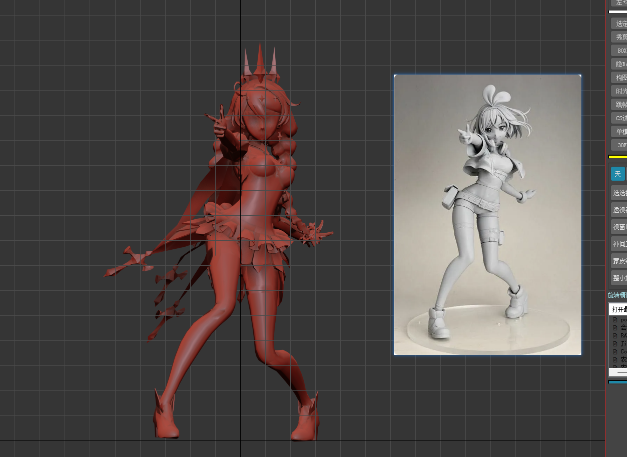Switch to the blue 天 tab

617,174
